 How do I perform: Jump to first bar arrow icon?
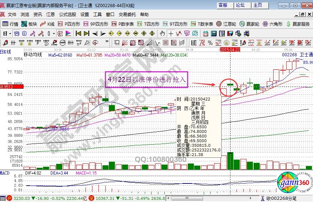[x=79, y=33]
